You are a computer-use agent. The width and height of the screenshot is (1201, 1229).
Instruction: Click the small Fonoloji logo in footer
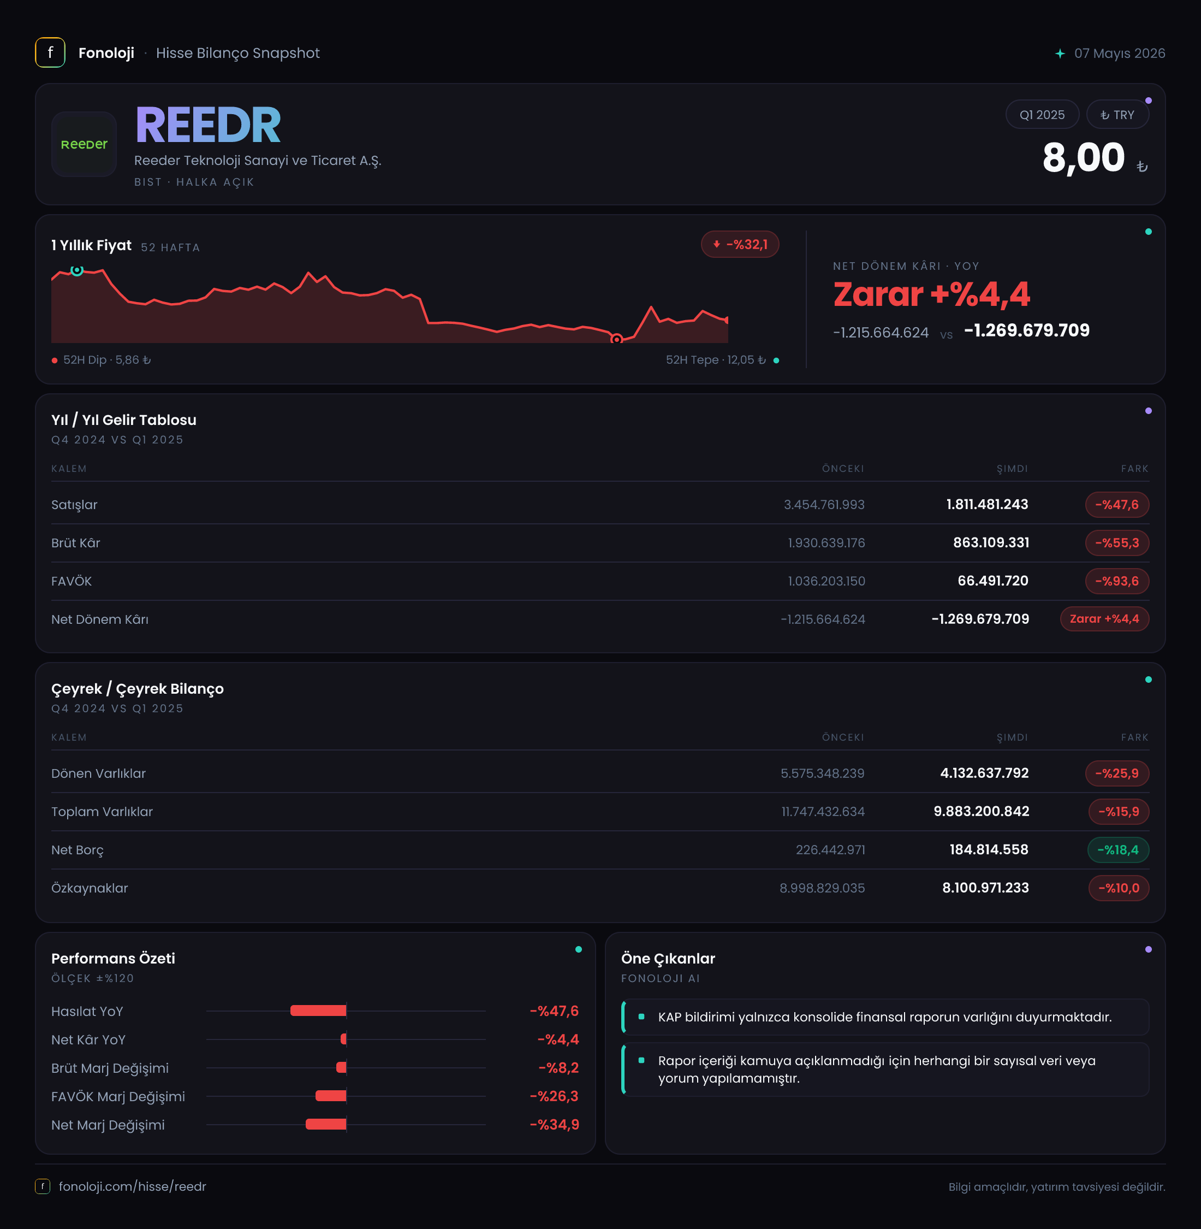[x=42, y=1186]
